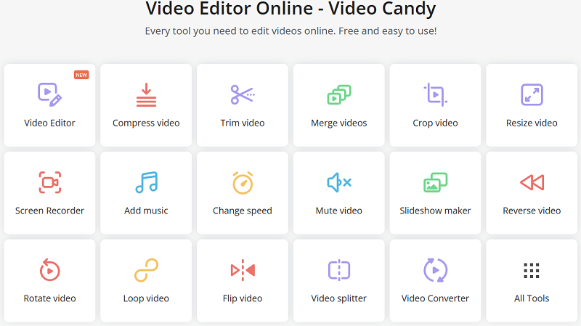Select the Trim video scissors icon

pyautogui.click(x=243, y=94)
